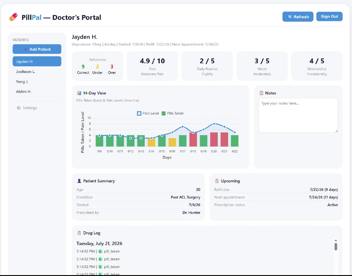352x276 pixels.
Task: Sign out of the Doctor's Portal
Action: click(x=329, y=16)
